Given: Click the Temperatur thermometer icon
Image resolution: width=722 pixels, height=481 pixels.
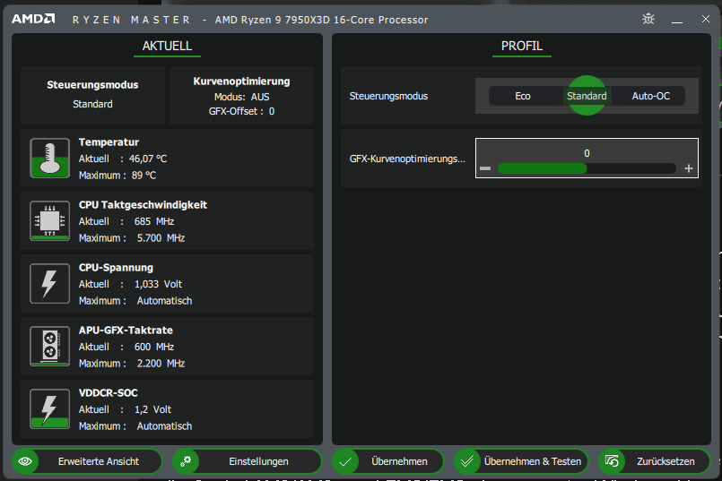Looking at the screenshot, I should coord(49,159).
